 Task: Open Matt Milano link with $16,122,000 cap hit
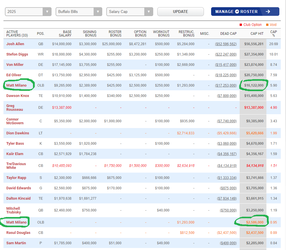[x=16, y=85]
